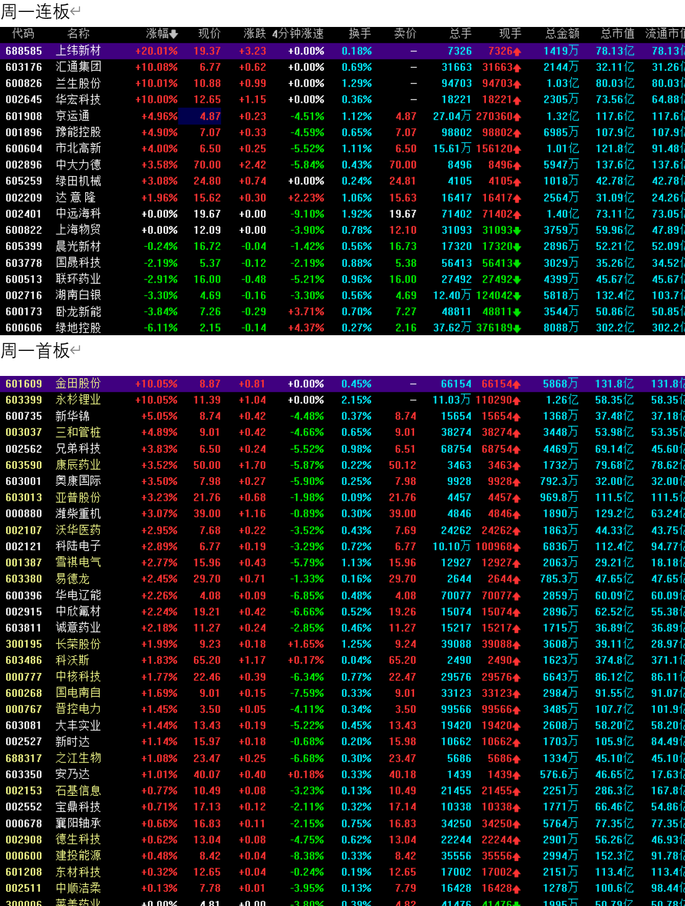Click red up arrow in 永杉锂业 row
This screenshot has height=906, width=685.
tap(517, 400)
